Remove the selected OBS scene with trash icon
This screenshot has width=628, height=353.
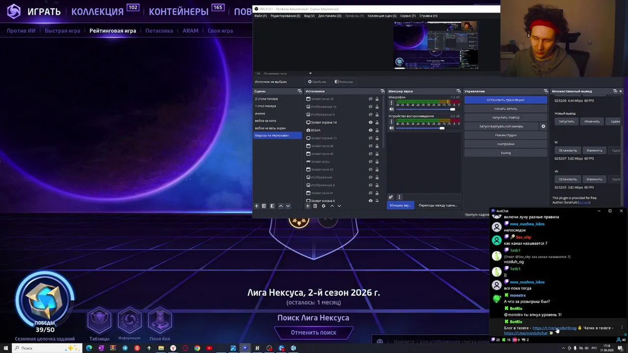(263, 206)
